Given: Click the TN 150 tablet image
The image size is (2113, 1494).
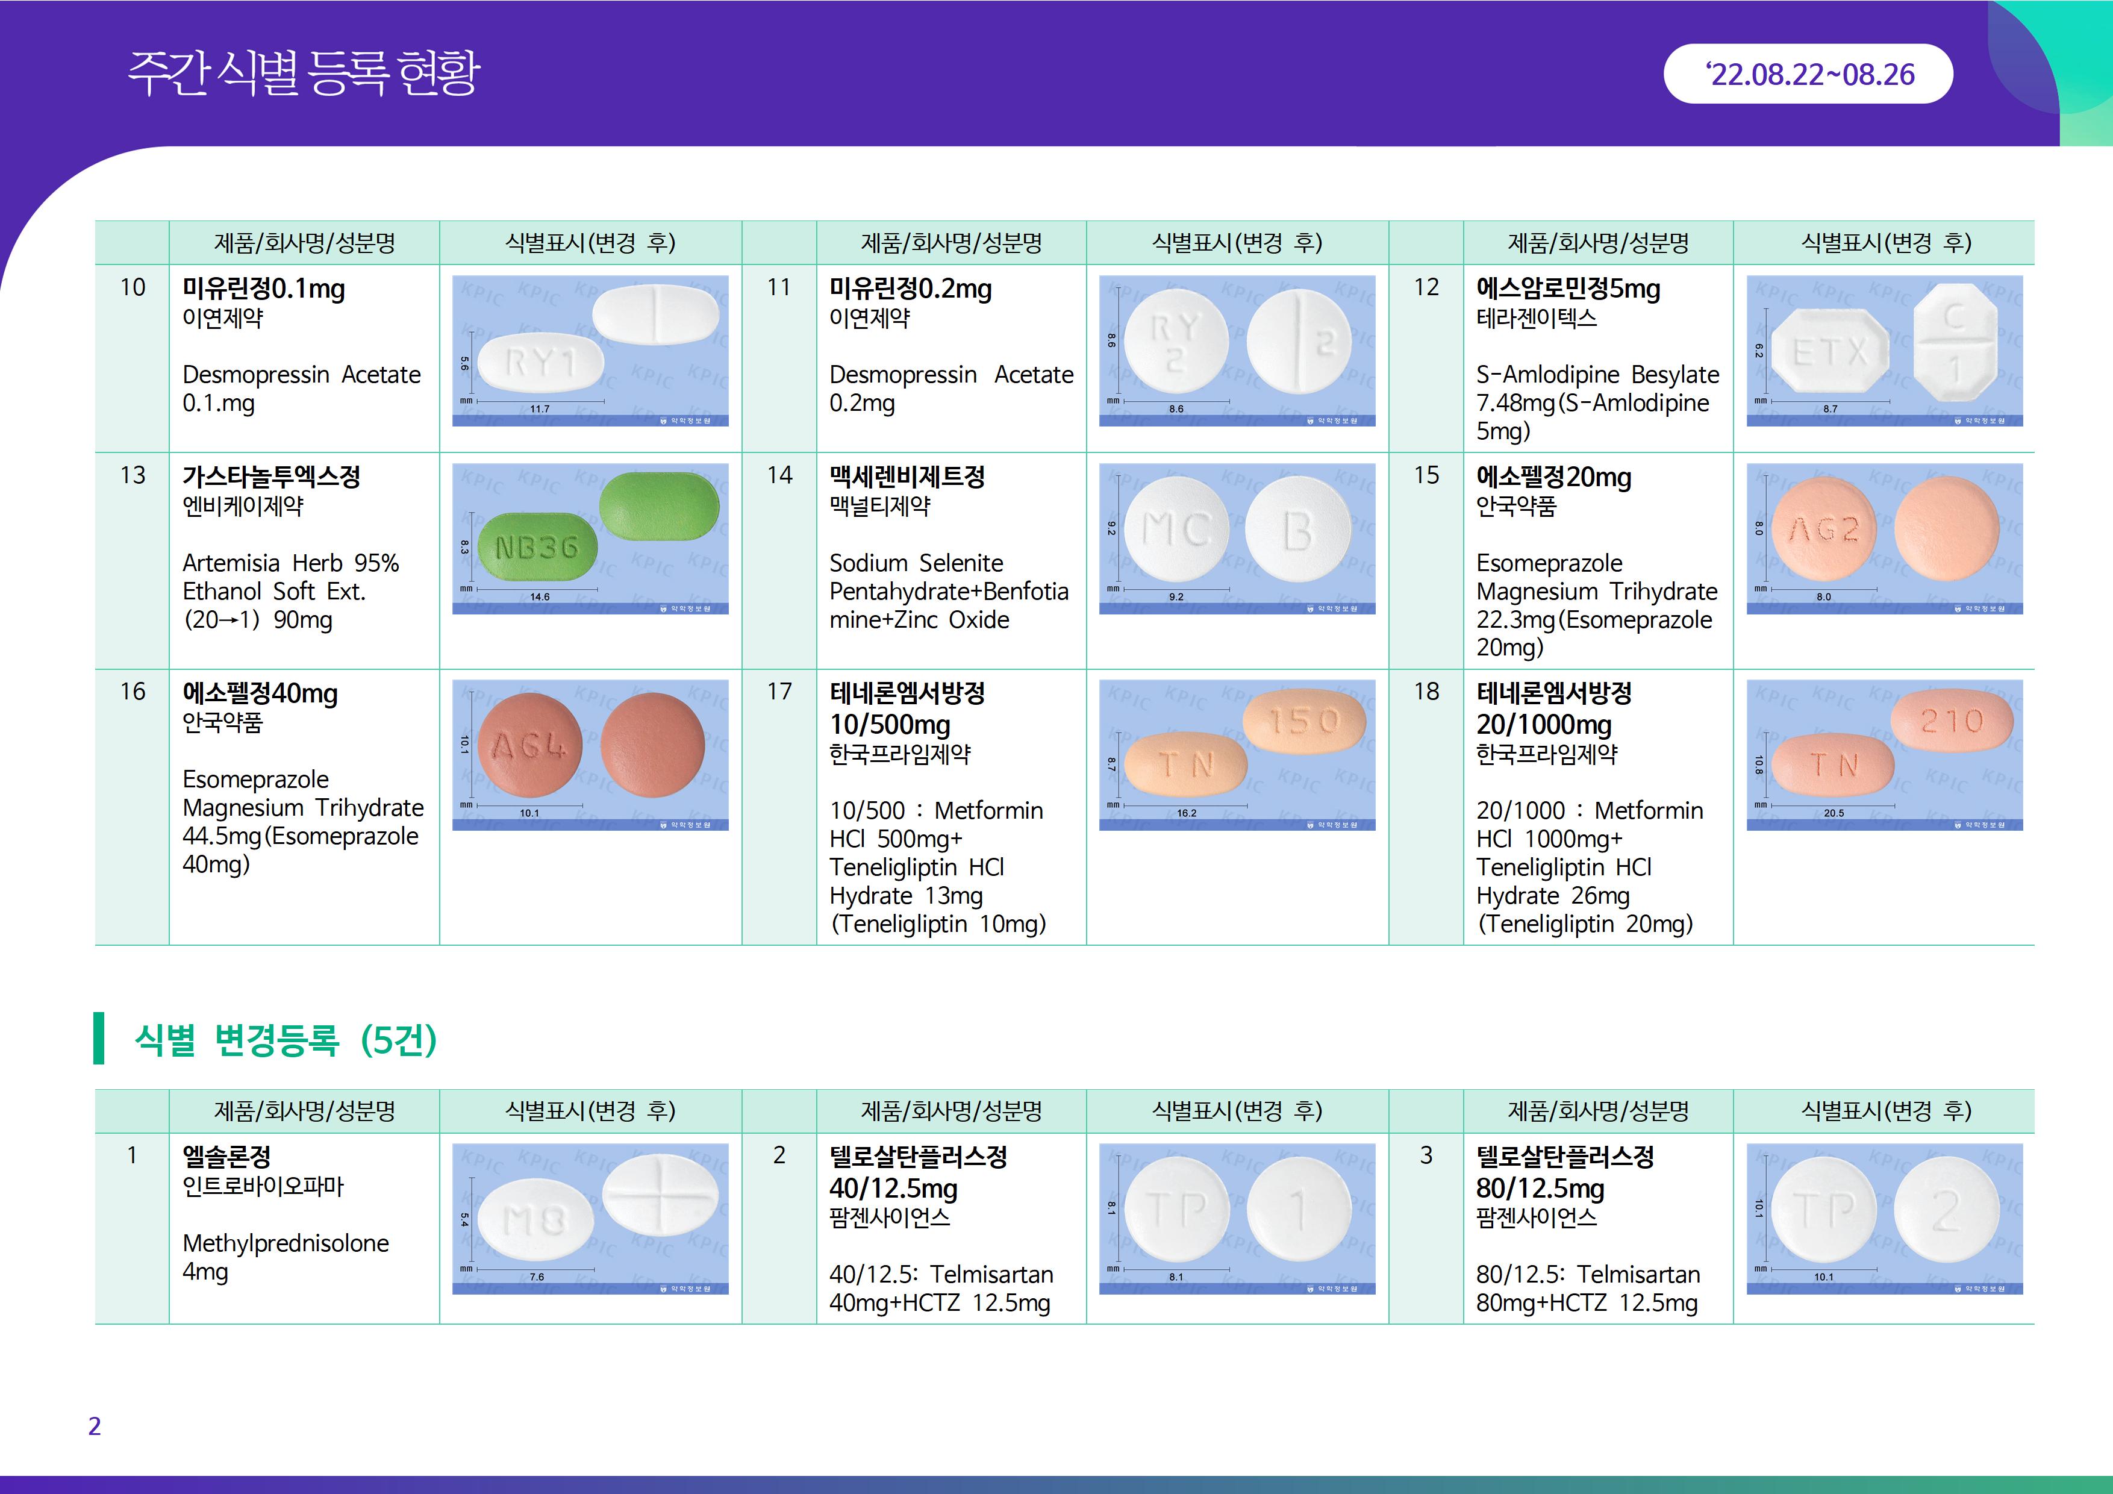Looking at the screenshot, I should (1237, 755).
